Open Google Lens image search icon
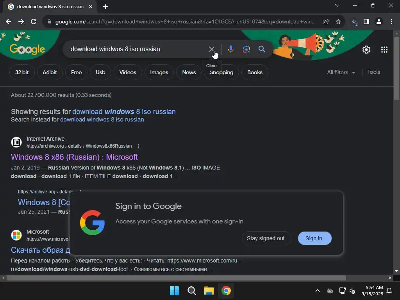This screenshot has width=400, height=300. [246, 49]
